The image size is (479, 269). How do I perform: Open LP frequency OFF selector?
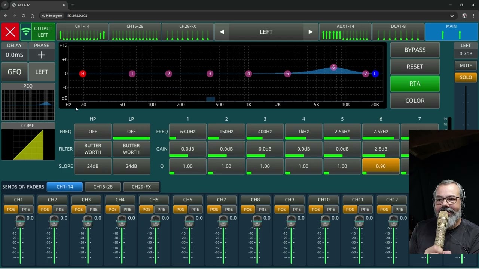131,132
